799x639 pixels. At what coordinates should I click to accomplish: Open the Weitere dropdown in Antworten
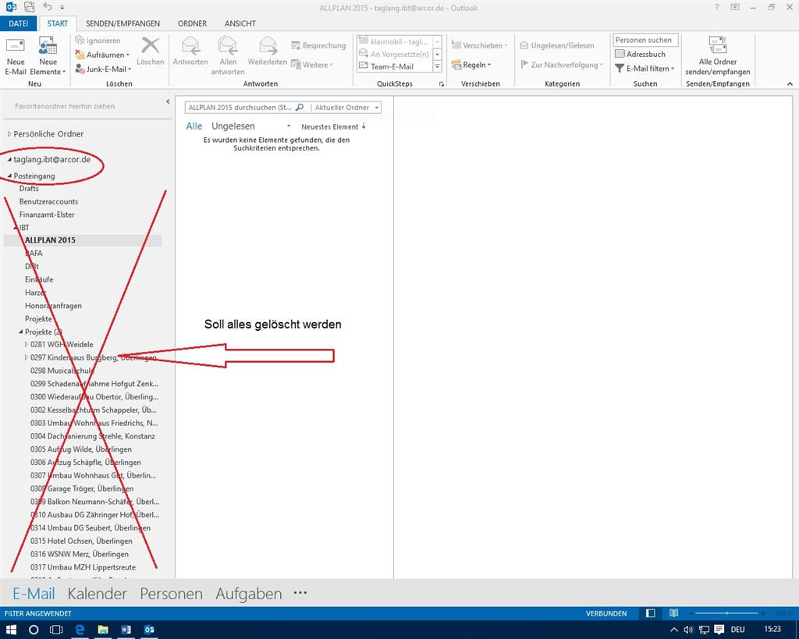[312, 65]
